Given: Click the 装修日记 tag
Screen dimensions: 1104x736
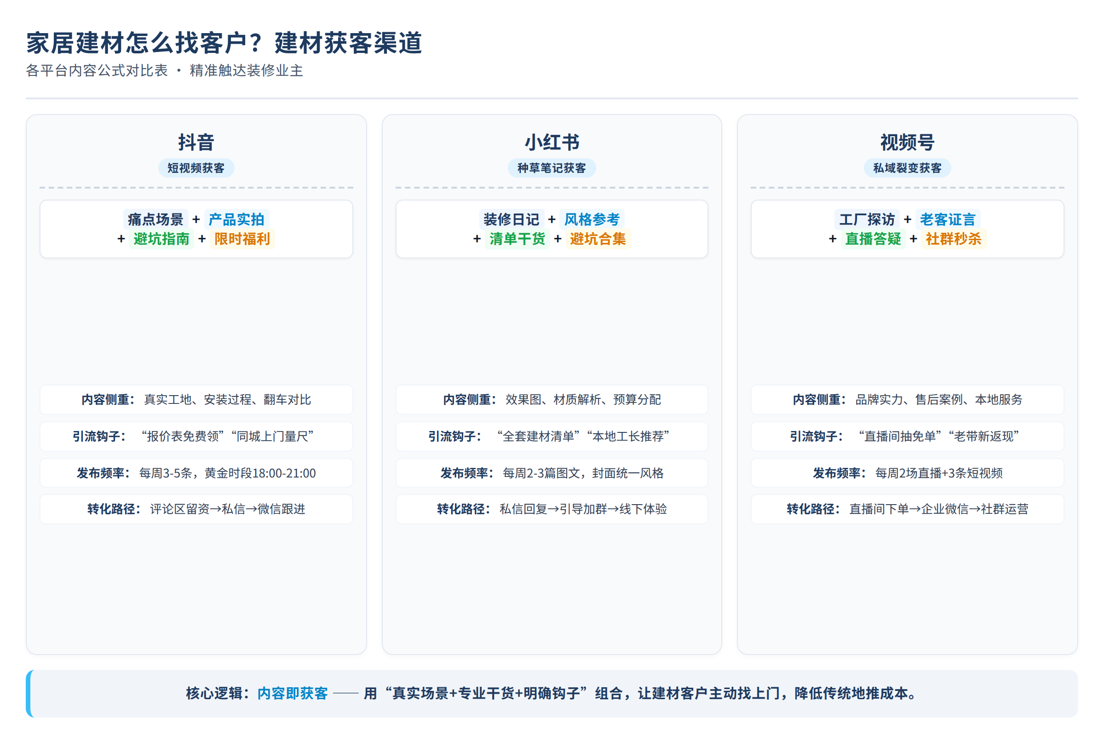Looking at the screenshot, I should click(512, 219).
